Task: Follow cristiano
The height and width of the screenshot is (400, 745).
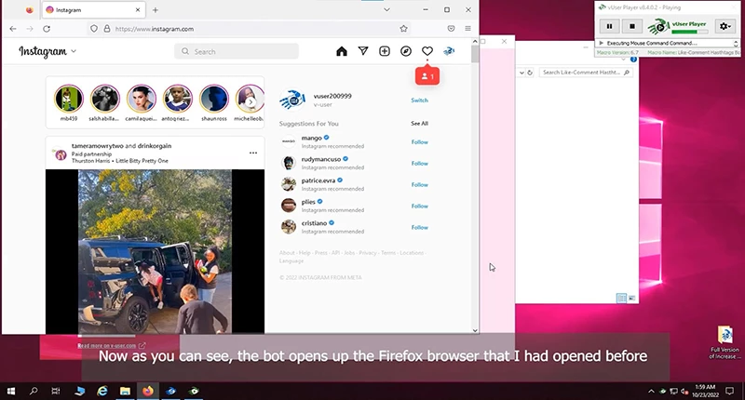Action: (x=420, y=227)
